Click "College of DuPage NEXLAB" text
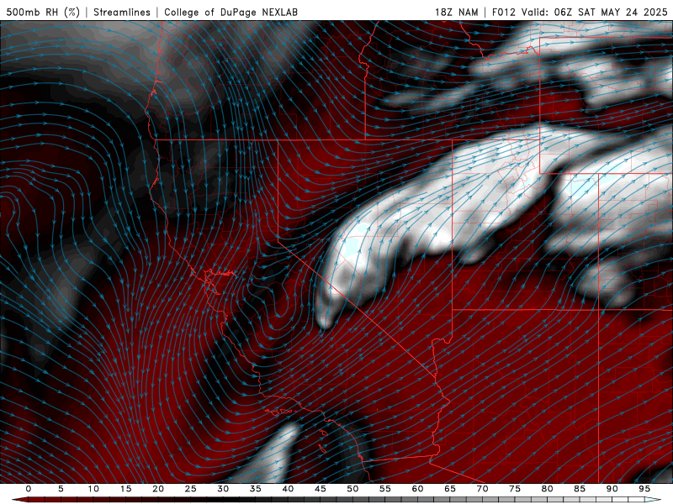The image size is (673, 504). coord(231,12)
